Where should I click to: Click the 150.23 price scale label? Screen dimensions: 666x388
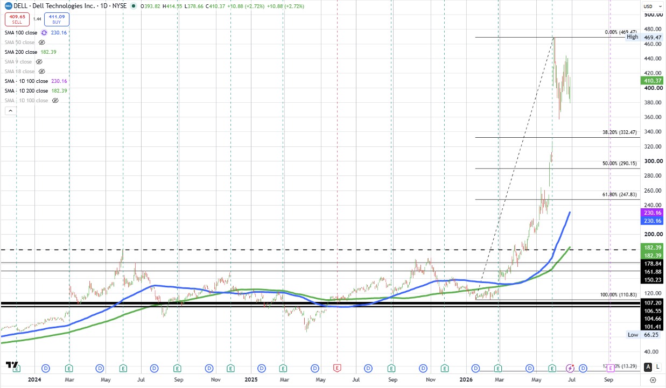(x=652, y=280)
